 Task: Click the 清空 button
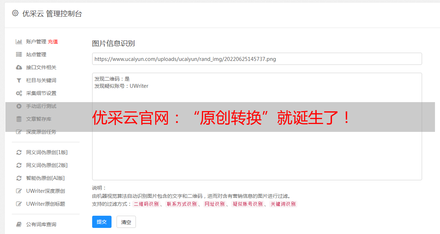coord(126,222)
